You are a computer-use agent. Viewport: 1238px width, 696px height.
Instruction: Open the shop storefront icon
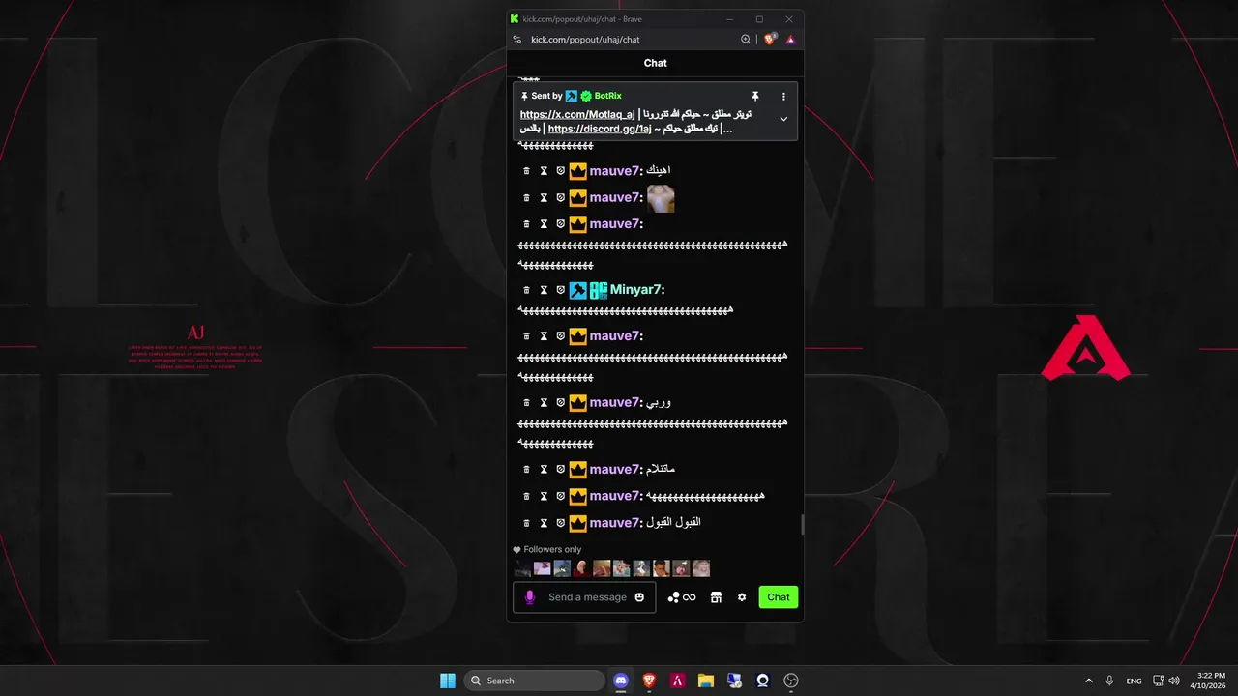716,597
